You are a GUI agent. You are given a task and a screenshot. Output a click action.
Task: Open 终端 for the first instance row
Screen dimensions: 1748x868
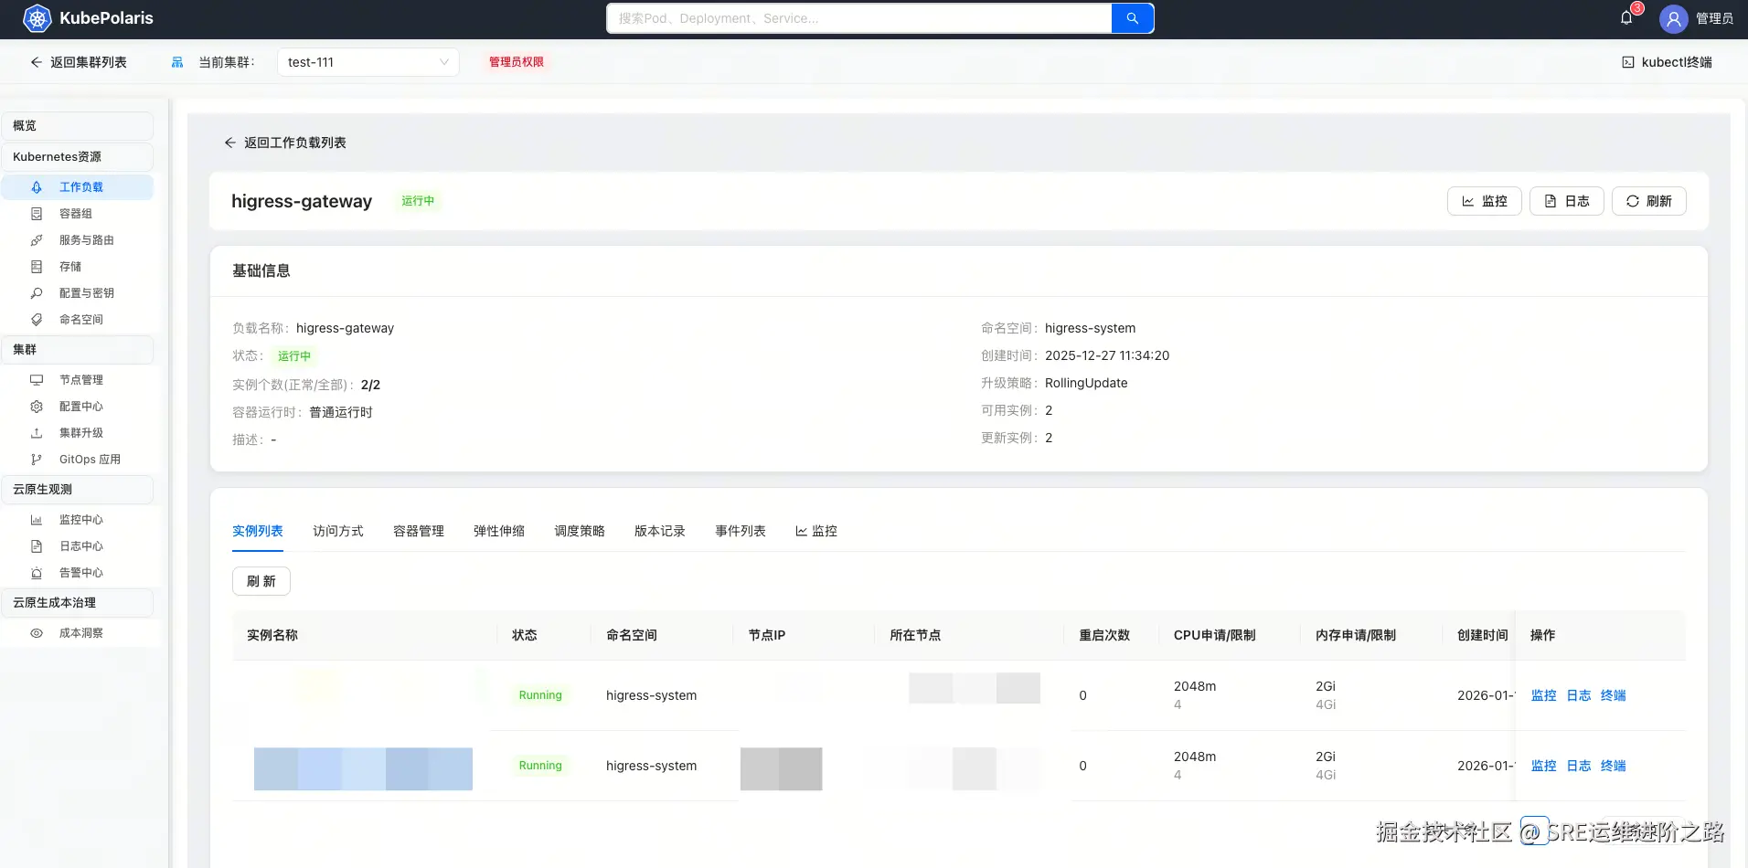point(1614,695)
